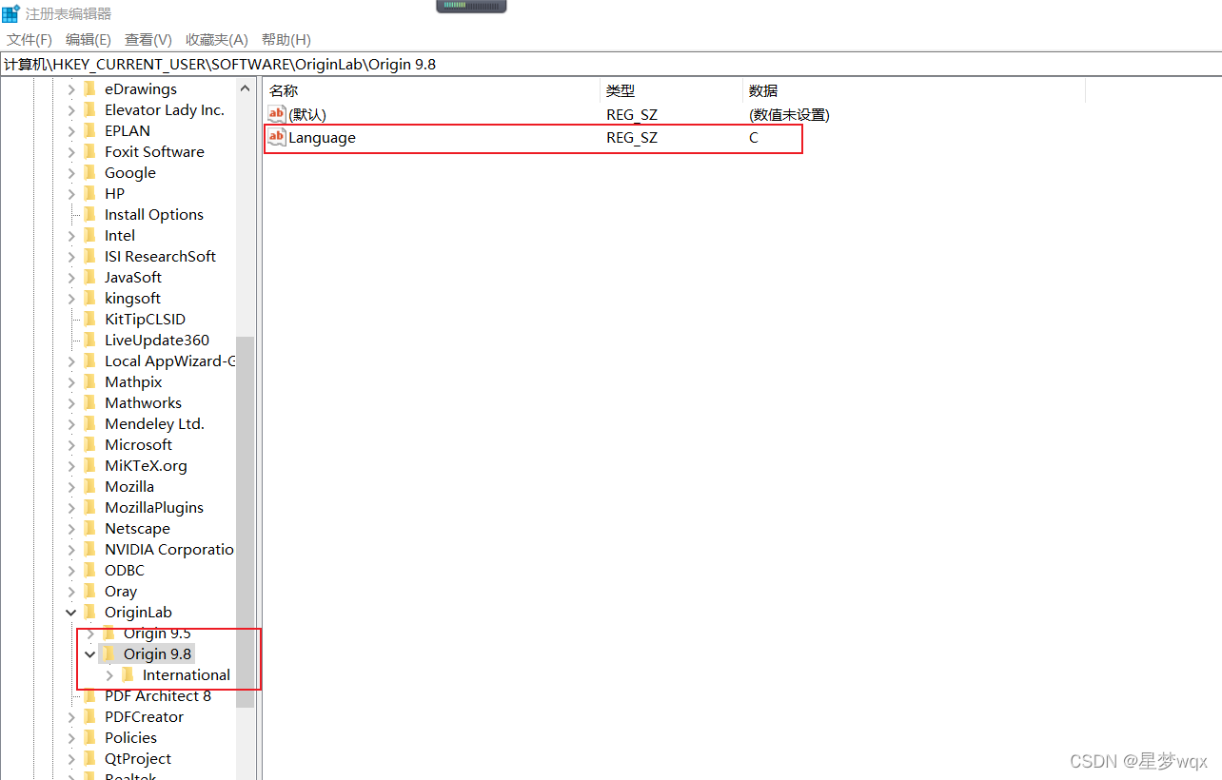Expand the Origin 9.5 tree node
This screenshot has height=780, width=1222.
click(90, 634)
